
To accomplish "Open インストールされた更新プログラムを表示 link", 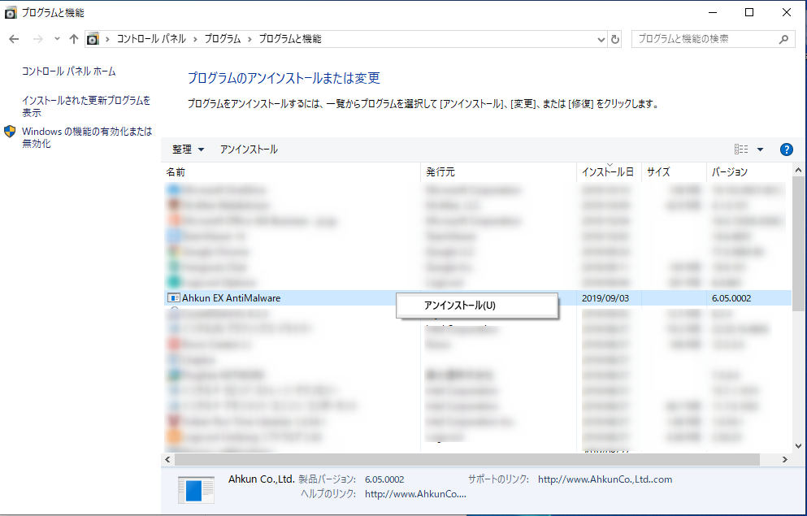I will pos(86,106).
